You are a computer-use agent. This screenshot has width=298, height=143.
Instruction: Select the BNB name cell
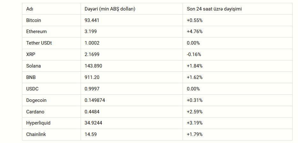click(31, 77)
